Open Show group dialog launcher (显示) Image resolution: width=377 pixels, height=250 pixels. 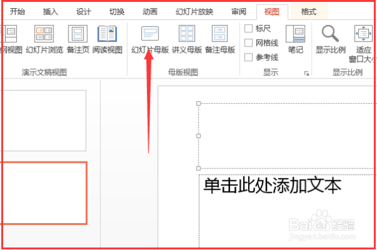tap(307, 73)
